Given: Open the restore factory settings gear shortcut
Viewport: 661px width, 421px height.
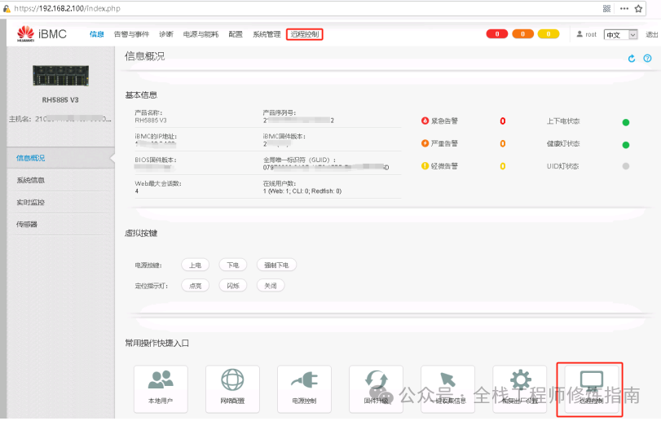Looking at the screenshot, I should pyautogui.click(x=520, y=388).
